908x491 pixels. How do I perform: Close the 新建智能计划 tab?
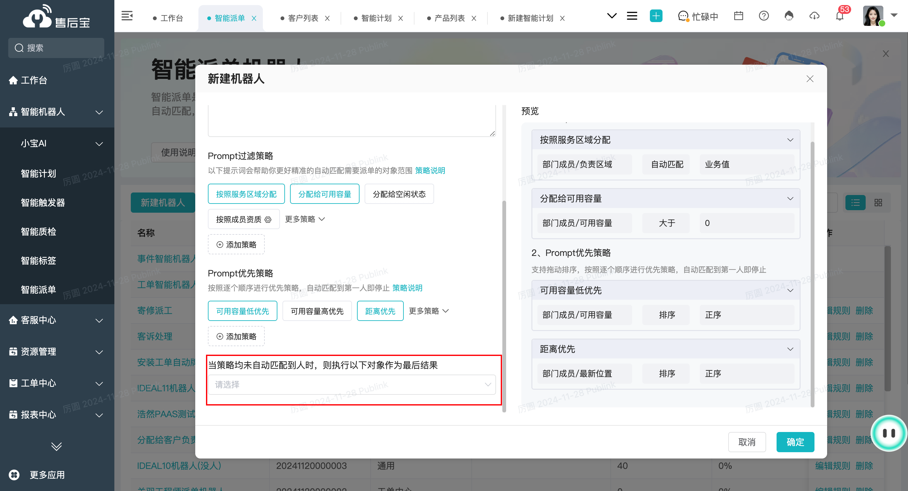click(563, 18)
